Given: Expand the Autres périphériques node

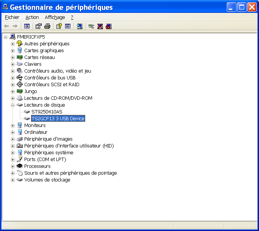Looking at the screenshot, I should click(12, 44).
